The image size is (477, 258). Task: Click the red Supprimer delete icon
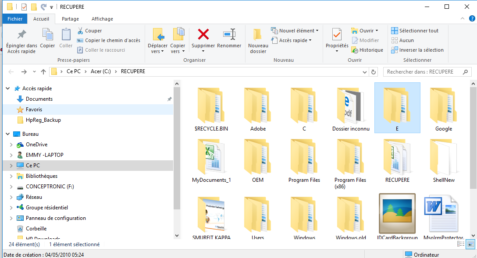[x=203, y=34]
